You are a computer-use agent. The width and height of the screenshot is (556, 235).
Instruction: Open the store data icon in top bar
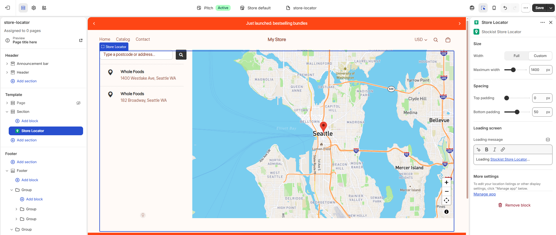(x=472, y=8)
